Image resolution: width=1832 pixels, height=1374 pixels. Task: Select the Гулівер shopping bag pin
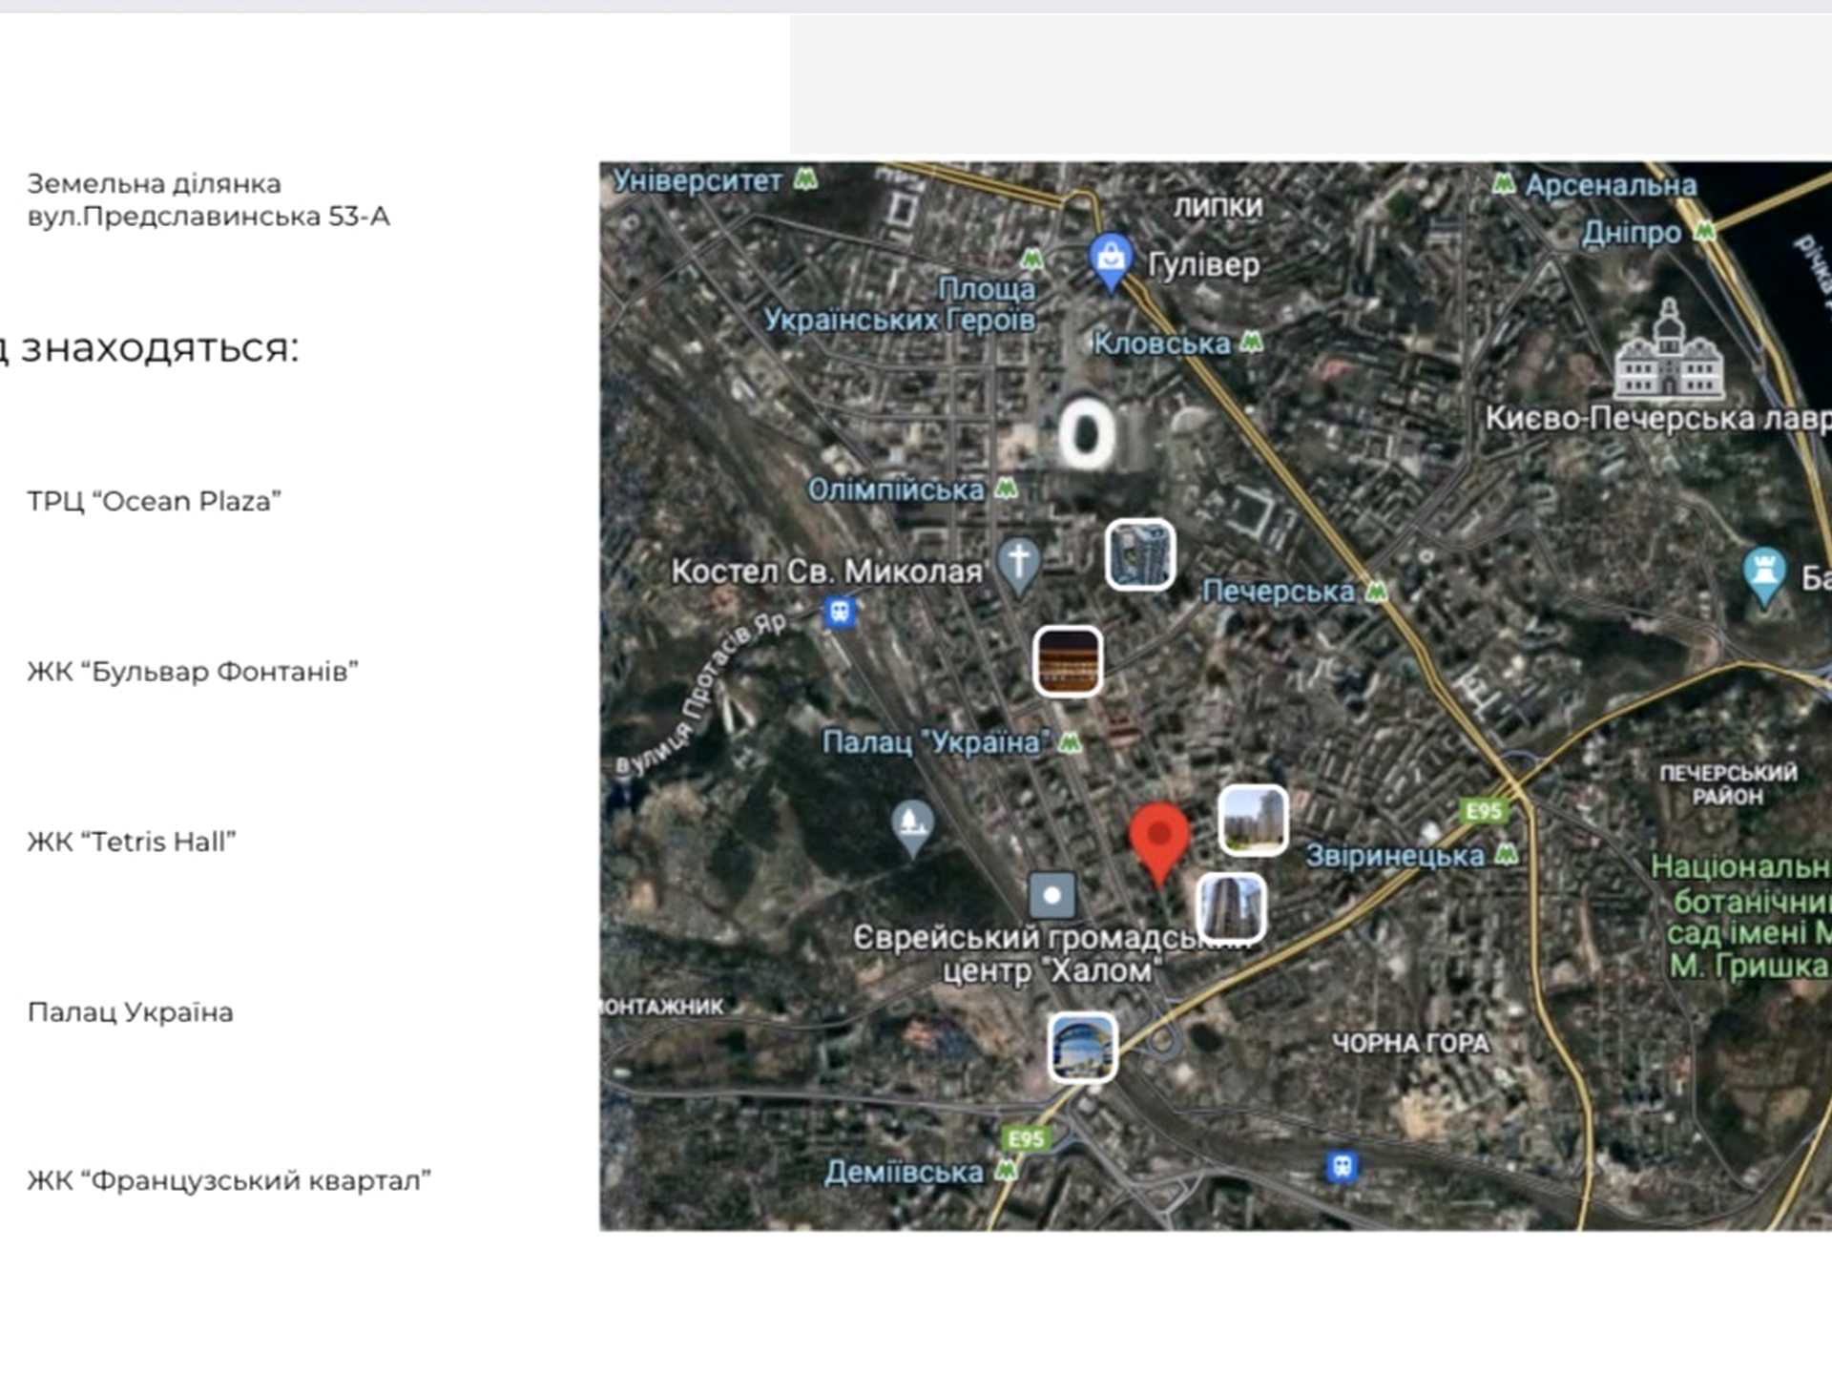coord(1111,261)
